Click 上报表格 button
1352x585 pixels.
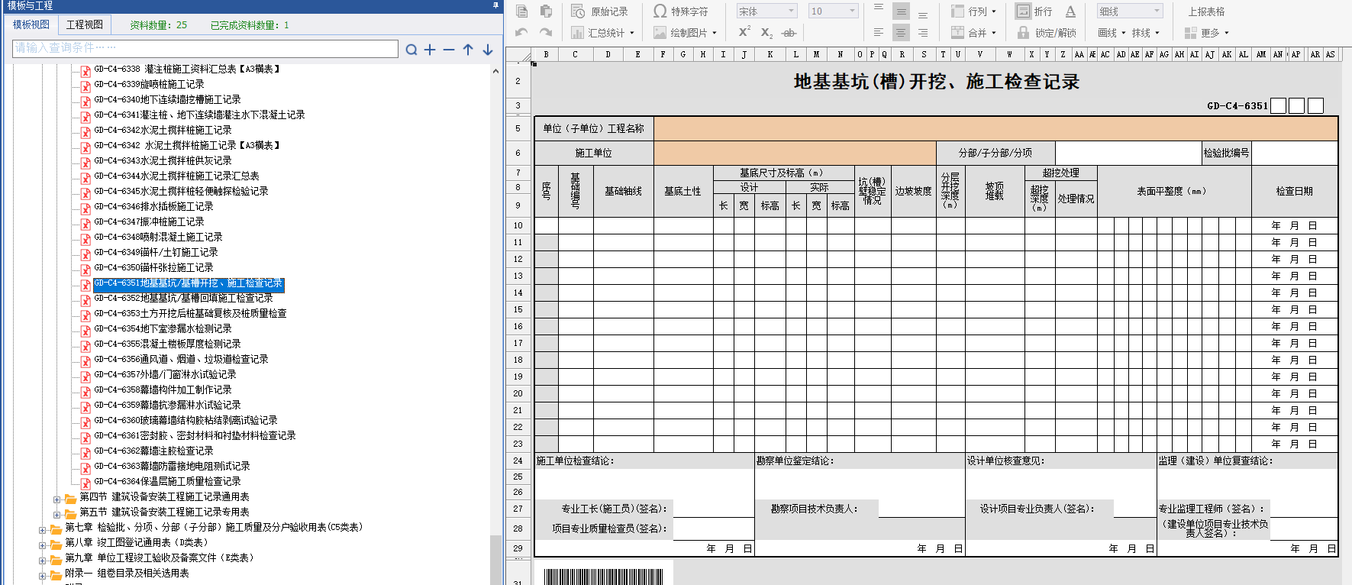[x=1206, y=11]
